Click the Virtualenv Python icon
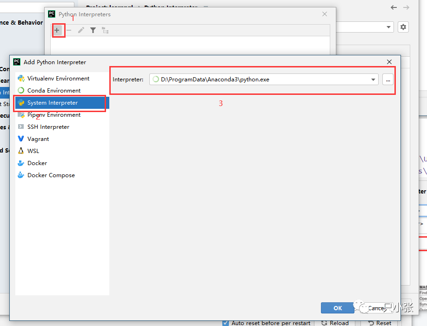Image resolution: width=427 pixels, height=326 pixels. [21, 79]
